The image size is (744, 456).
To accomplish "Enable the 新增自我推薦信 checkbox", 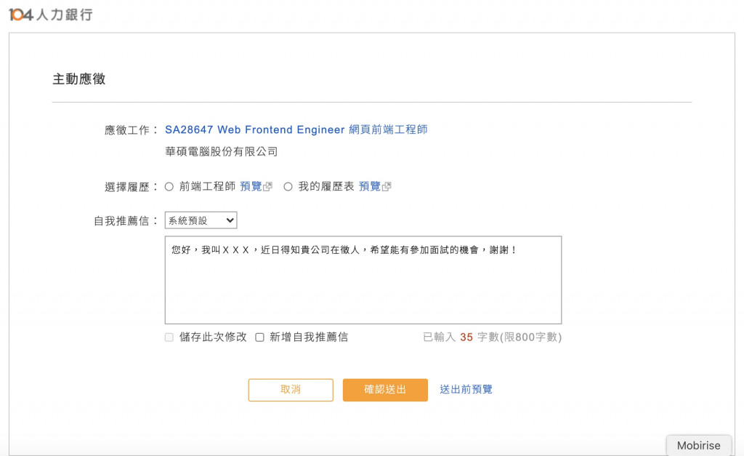I will (259, 337).
